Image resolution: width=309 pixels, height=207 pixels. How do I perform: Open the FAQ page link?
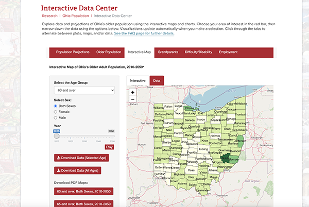point(144,33)
